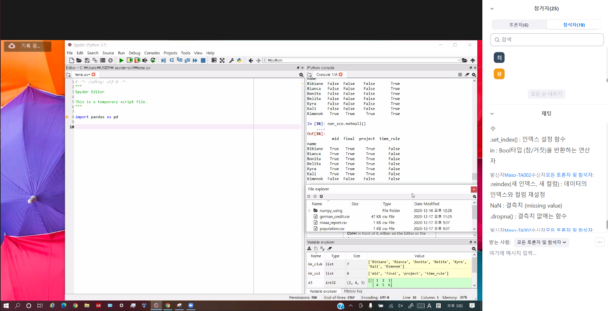Expand the numpy_using folder
Viewport: 608px width, 311px height.
(x=309, y=211)
